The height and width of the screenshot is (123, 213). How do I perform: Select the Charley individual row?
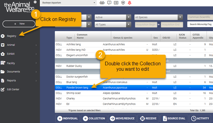click(x=134, y=98)
